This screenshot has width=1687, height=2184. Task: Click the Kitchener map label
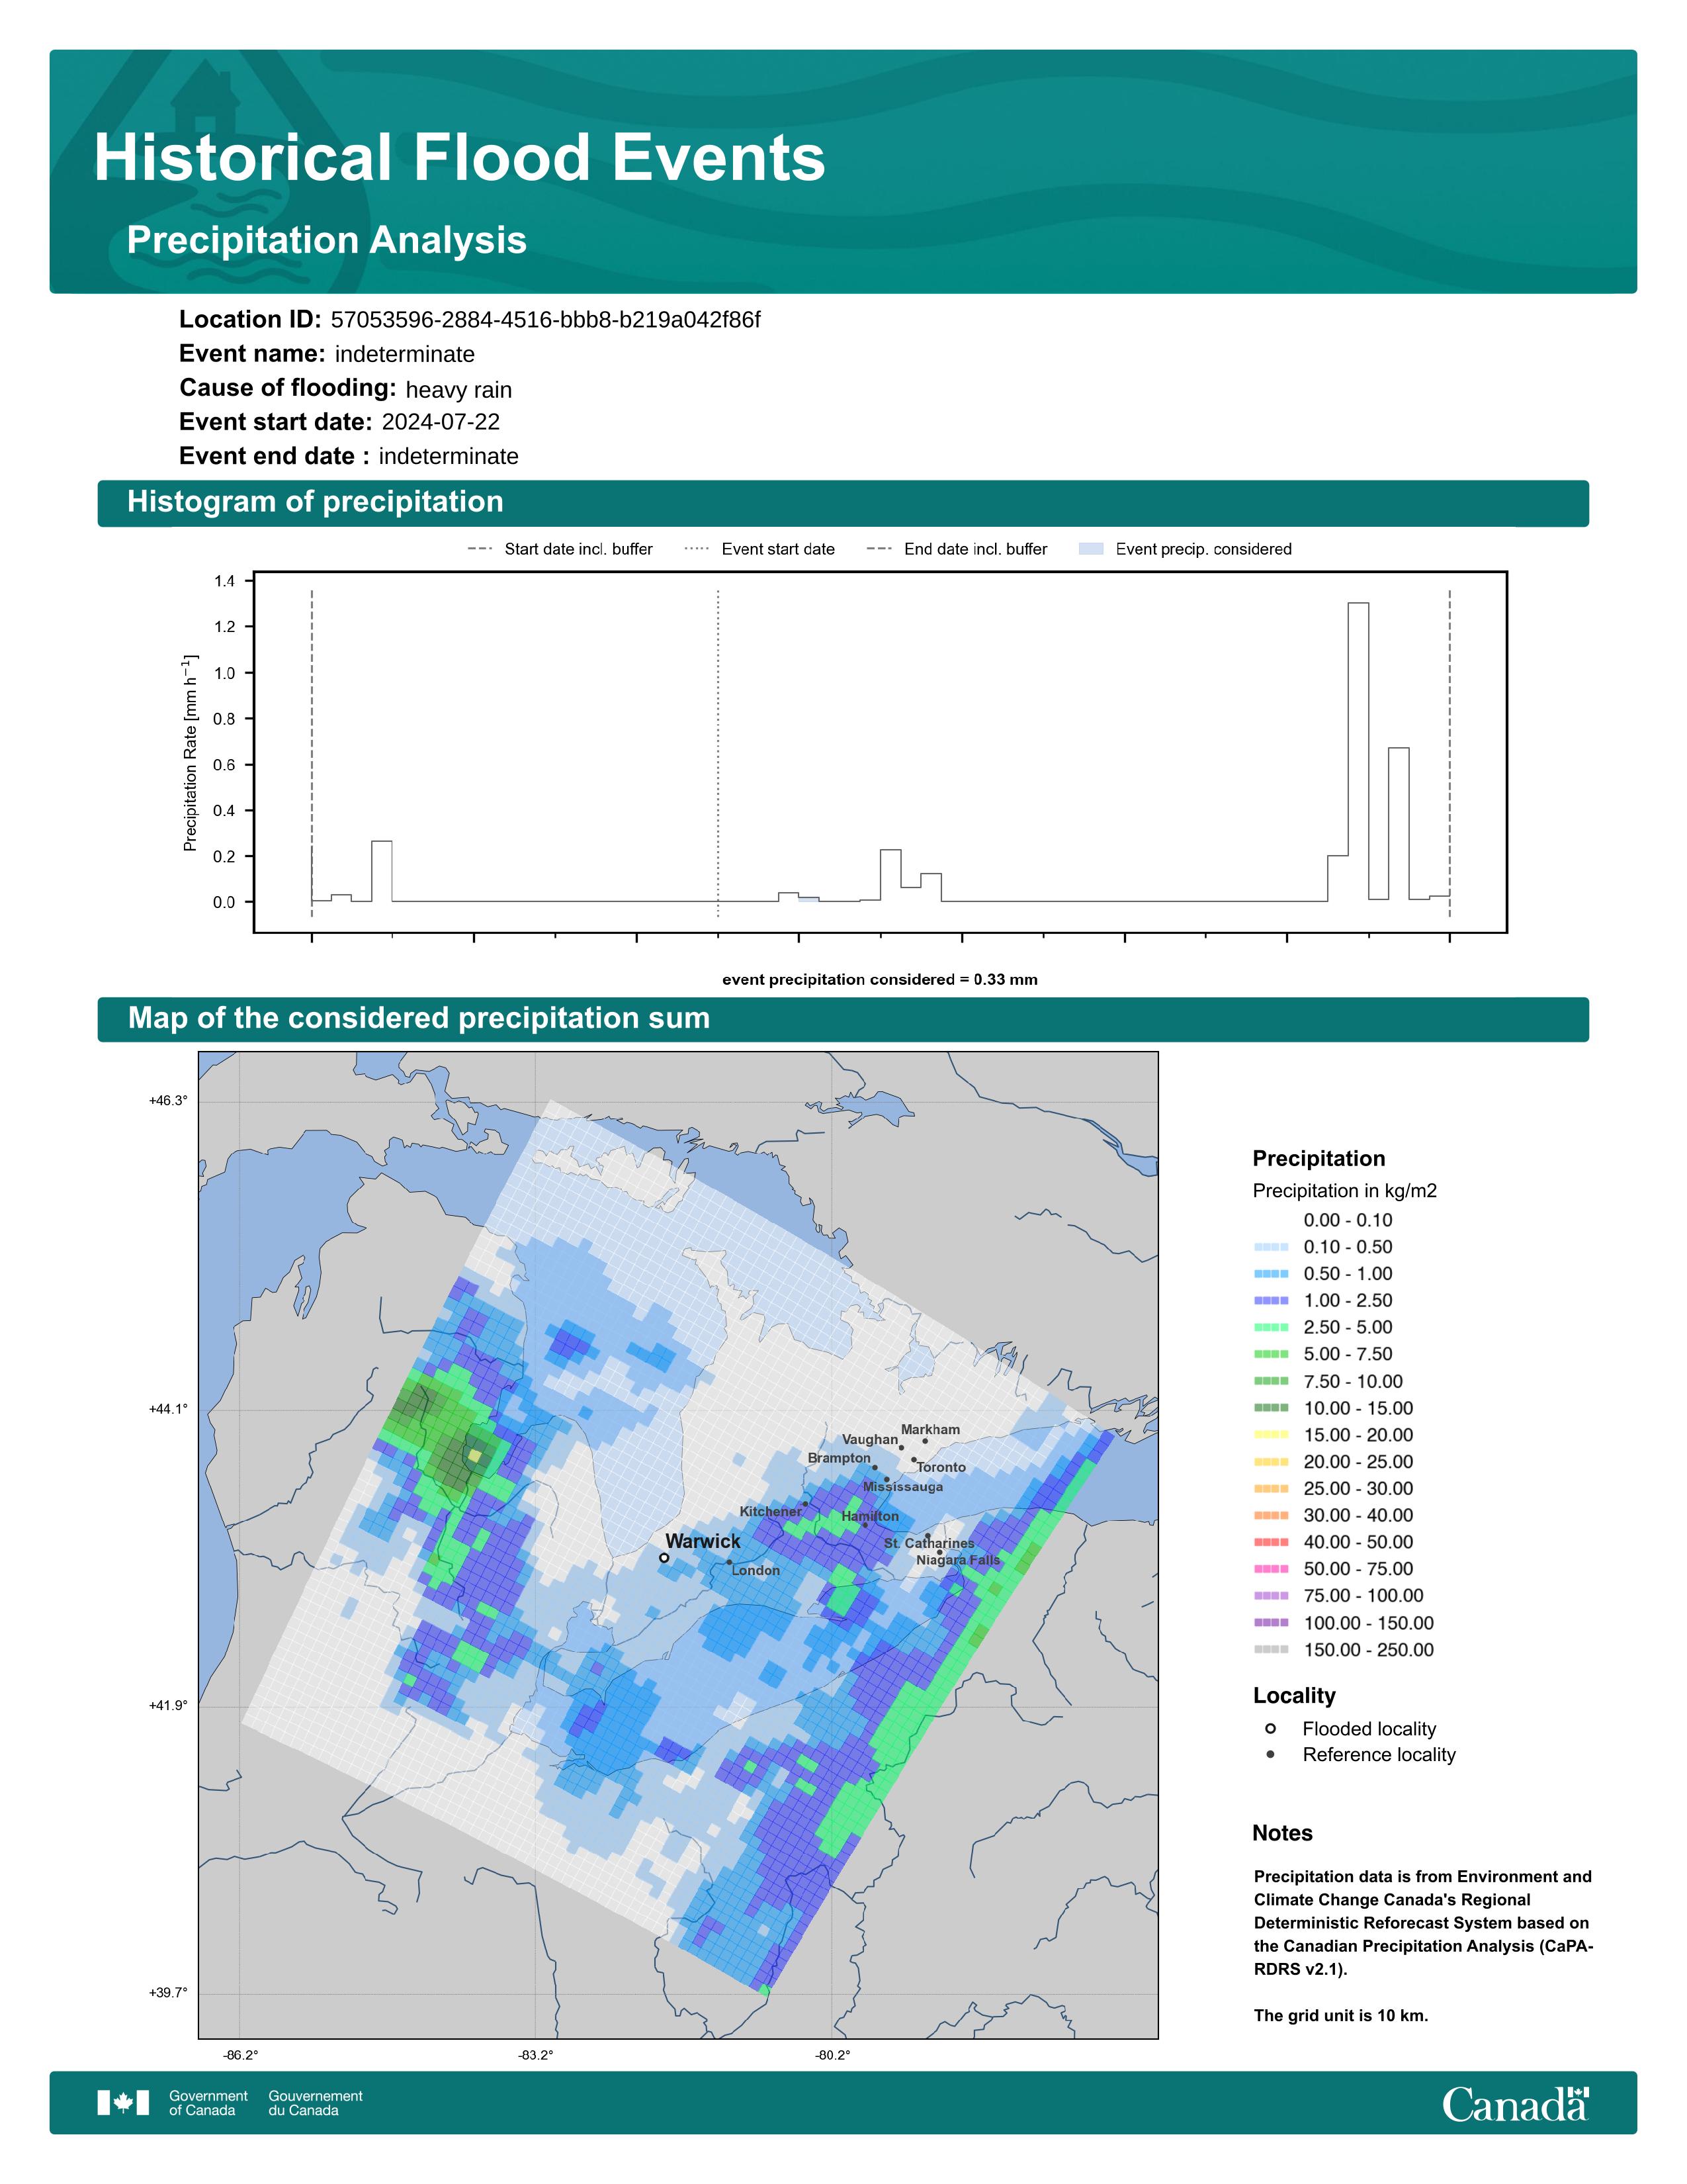[771, 1512]
